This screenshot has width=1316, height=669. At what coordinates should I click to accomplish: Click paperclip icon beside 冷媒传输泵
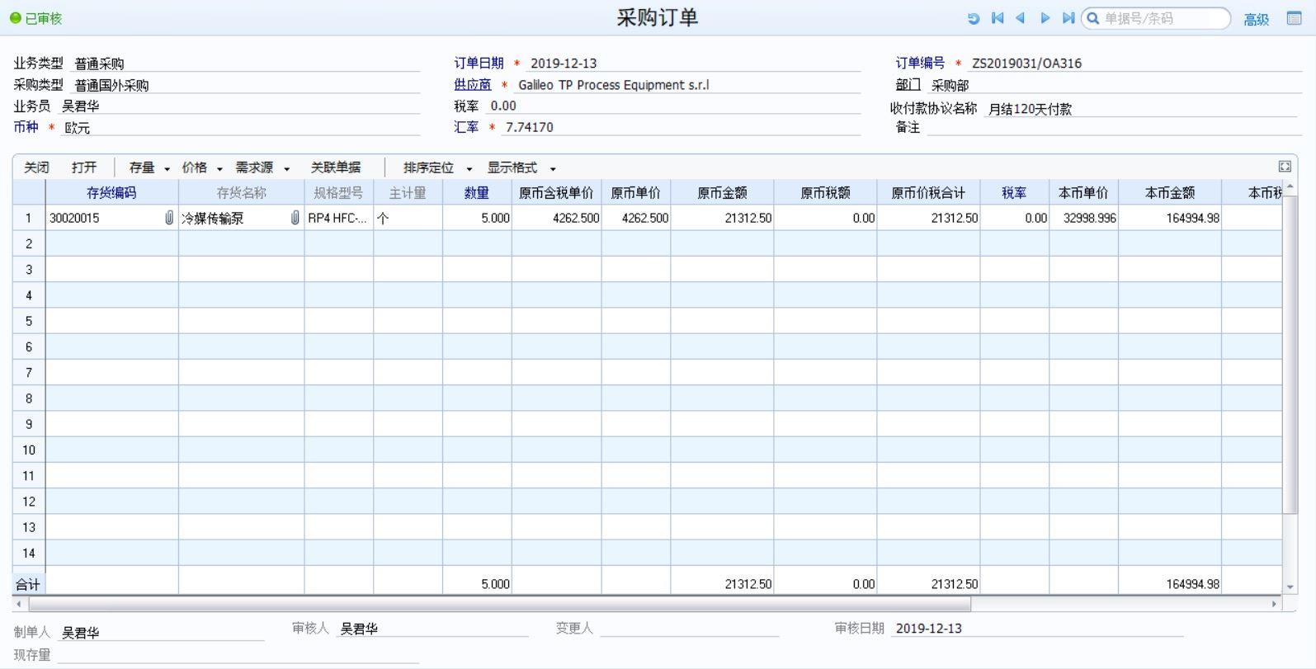tap(295, 218)
